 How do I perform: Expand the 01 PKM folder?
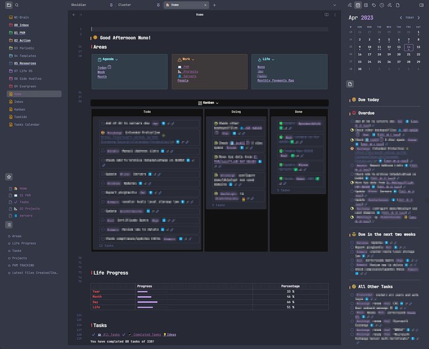click(19, 33)
